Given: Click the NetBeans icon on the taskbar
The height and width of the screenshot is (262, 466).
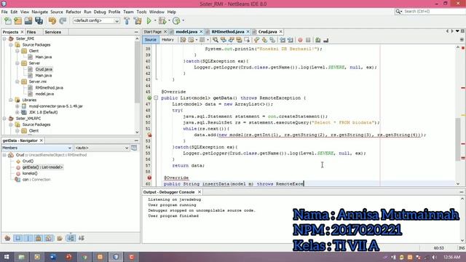Looking at the screenshot, I should pos(116,257).
